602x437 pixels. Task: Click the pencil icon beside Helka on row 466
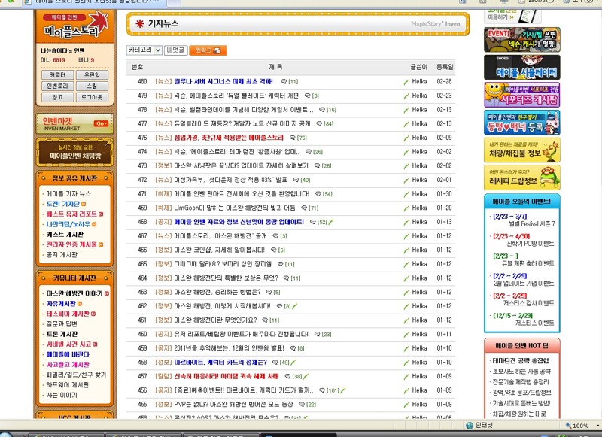(x=406, y=250)
